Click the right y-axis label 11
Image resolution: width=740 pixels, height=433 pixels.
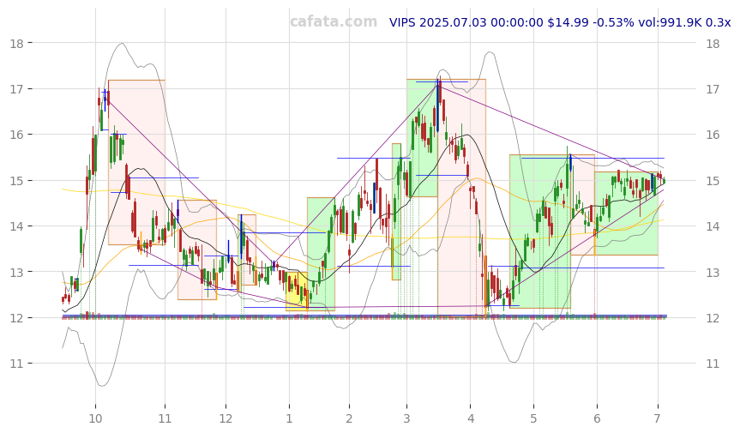pyautogui.click(x=713, y=364)
